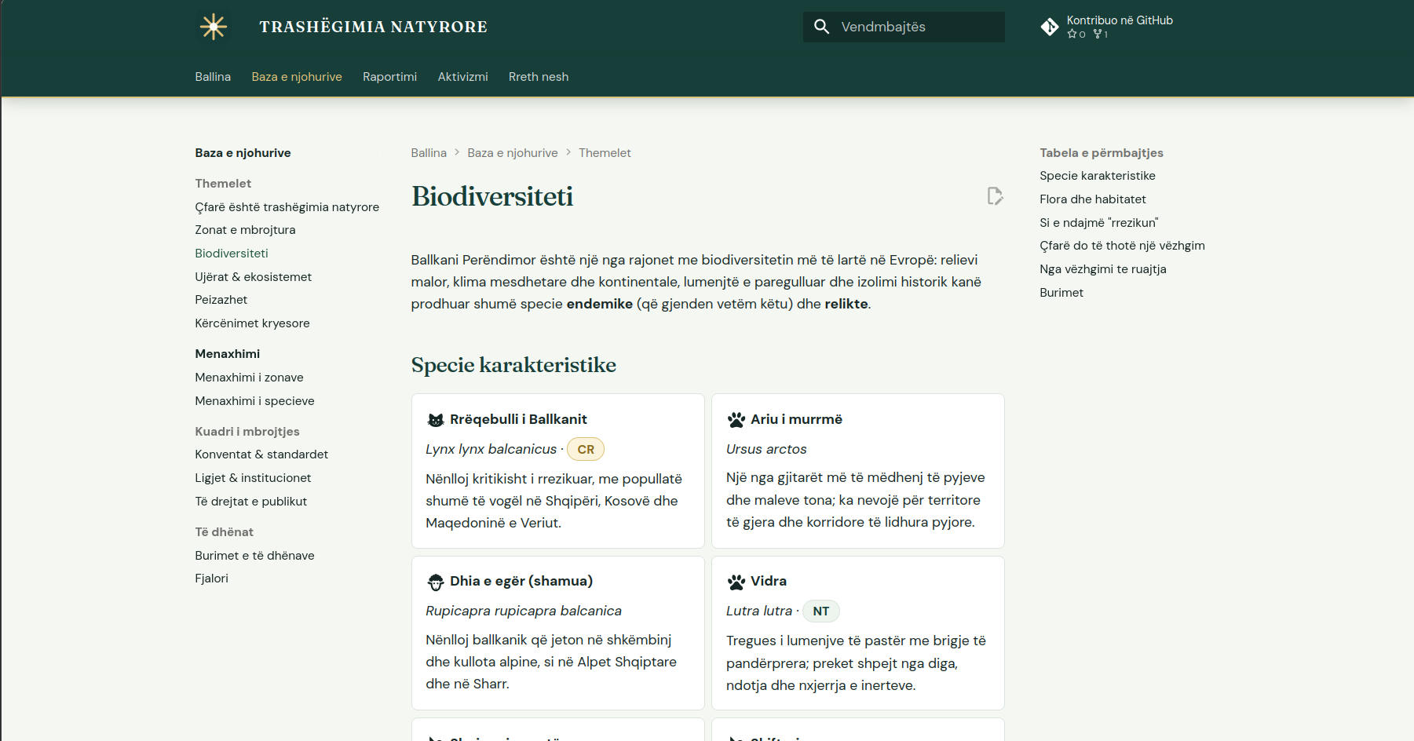Jump to Flora dhe habitatet section
Viewport: 1414px width, 741px height.
tap(1093, 199)
